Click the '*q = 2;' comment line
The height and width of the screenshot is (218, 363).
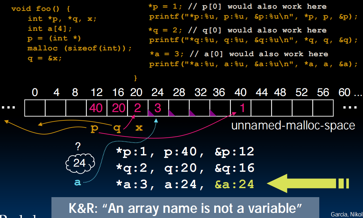[x=238, y=30]
